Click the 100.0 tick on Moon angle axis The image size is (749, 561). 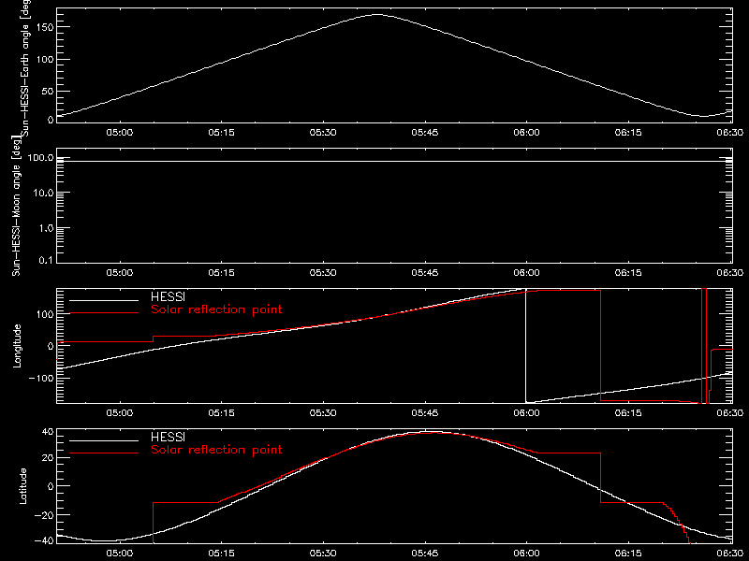(40, 158)
